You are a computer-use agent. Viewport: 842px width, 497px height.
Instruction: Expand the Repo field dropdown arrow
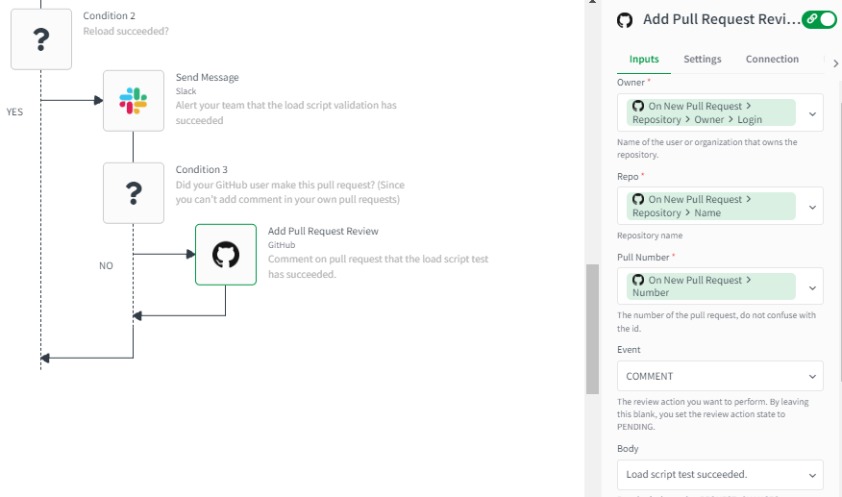click(x=812, y=206)
